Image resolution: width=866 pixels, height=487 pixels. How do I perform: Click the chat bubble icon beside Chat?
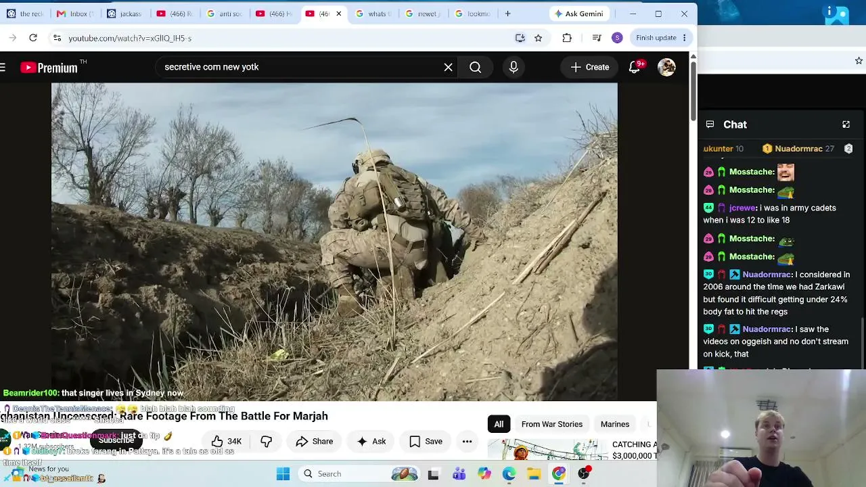tap(710, 124)
